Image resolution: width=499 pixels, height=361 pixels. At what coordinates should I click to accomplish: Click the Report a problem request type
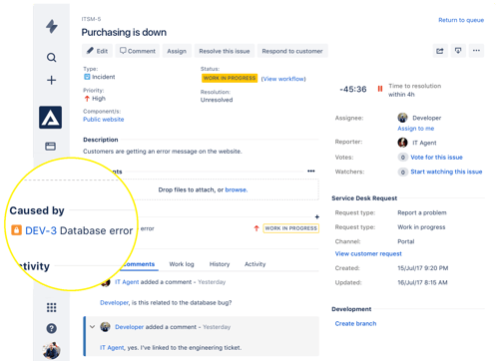tap(422, 212)
